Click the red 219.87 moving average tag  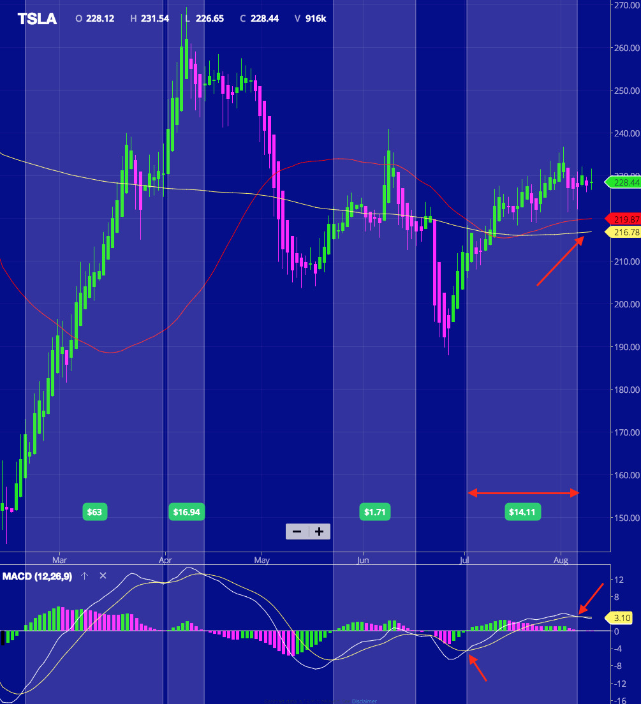623,219
